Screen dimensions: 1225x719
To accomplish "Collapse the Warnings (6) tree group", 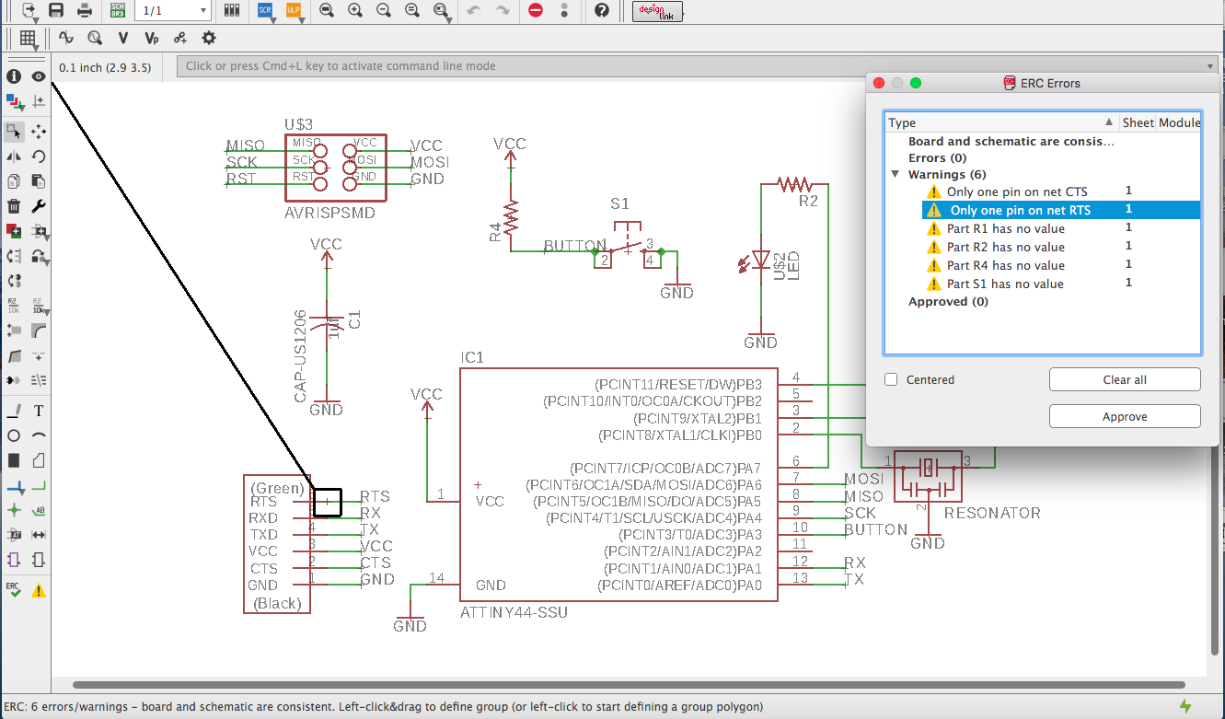I will (895, 175).
